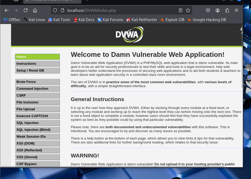The height and width of the screenshot is (179, 251).
Task: Click the DVWA logo
Action: (129, 34)
